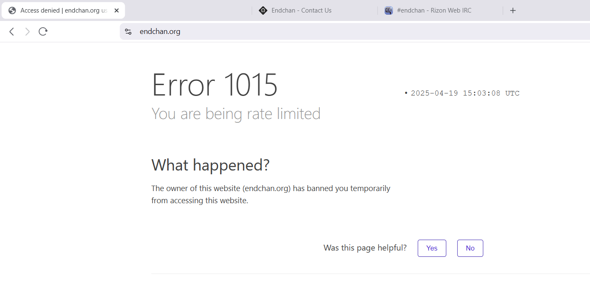
Task: Go back to the previous page
Action: pyautogui.click(x=12, y=31)
